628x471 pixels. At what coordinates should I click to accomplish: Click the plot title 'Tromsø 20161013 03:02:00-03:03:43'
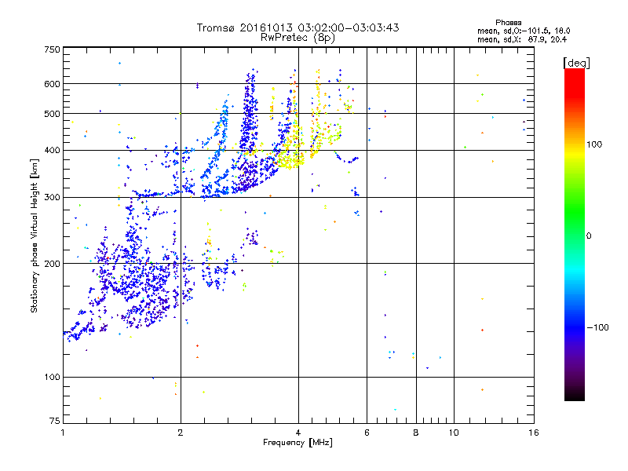298,27
